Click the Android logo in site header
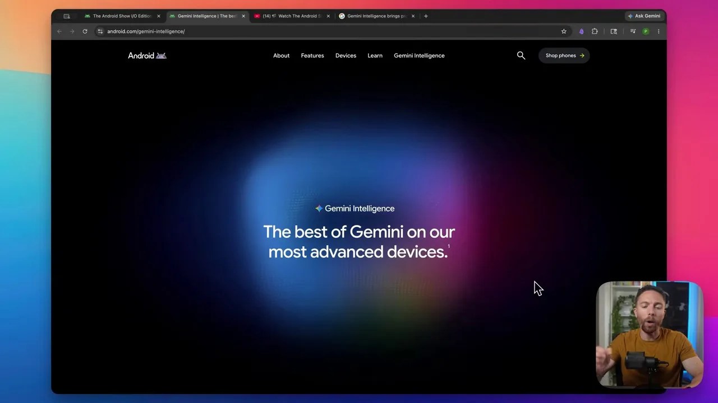 (147, 55)
